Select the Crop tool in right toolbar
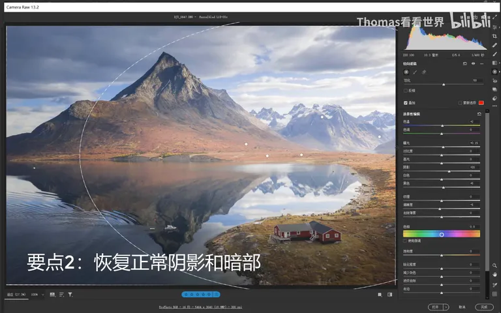This screenshot has width=501, height=313. click(x=494, y=36)
